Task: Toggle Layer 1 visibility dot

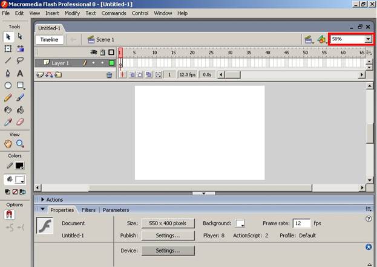Action: [94, 63]
